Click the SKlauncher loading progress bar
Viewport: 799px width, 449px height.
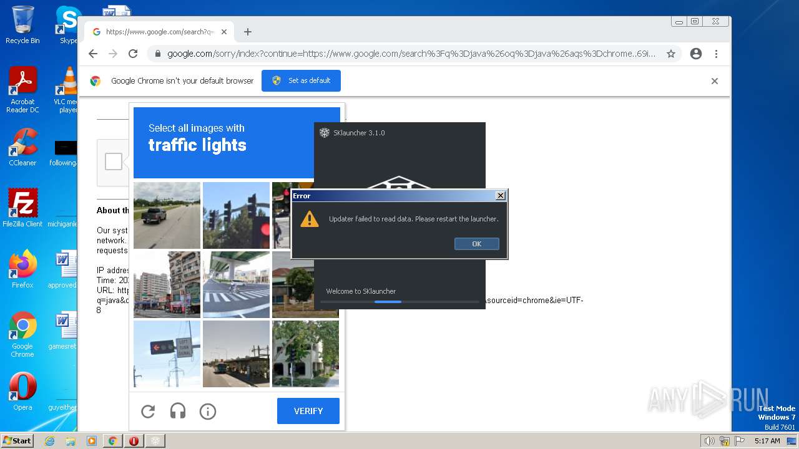(x=399, y=302)
